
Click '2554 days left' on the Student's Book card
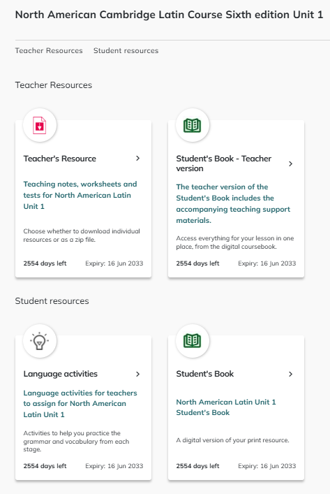click(x=197, y=466)
